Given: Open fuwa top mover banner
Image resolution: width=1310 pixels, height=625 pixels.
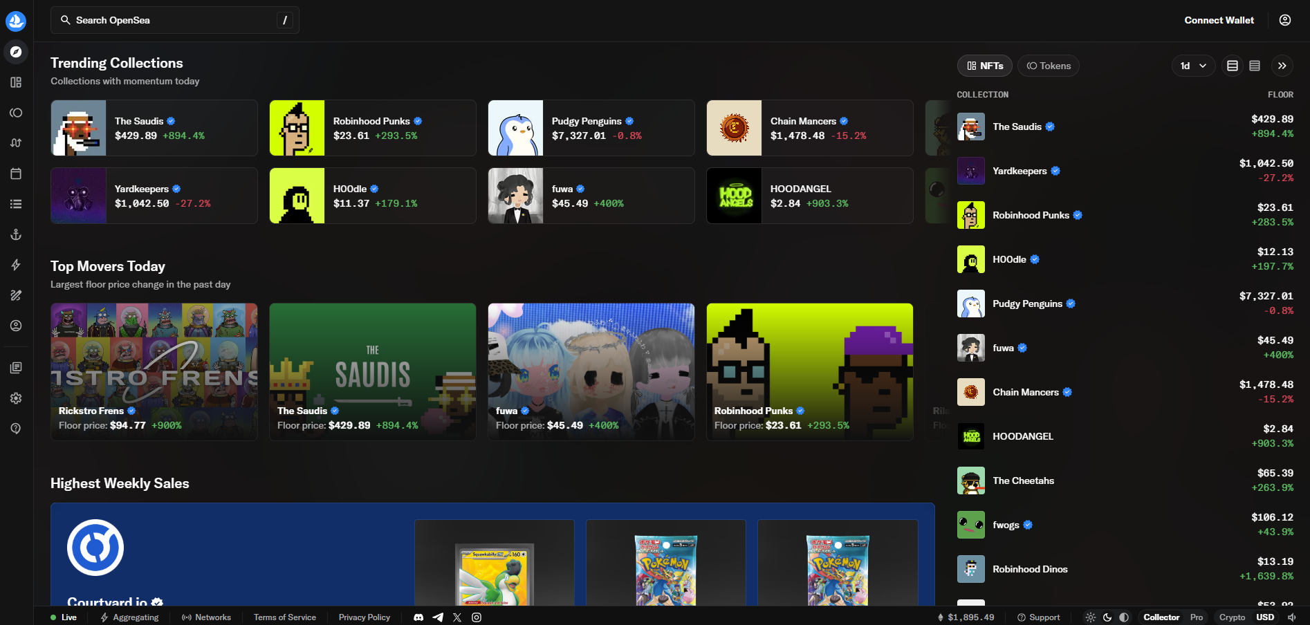Looking at the screenshot, I should (x=591, y=372).
